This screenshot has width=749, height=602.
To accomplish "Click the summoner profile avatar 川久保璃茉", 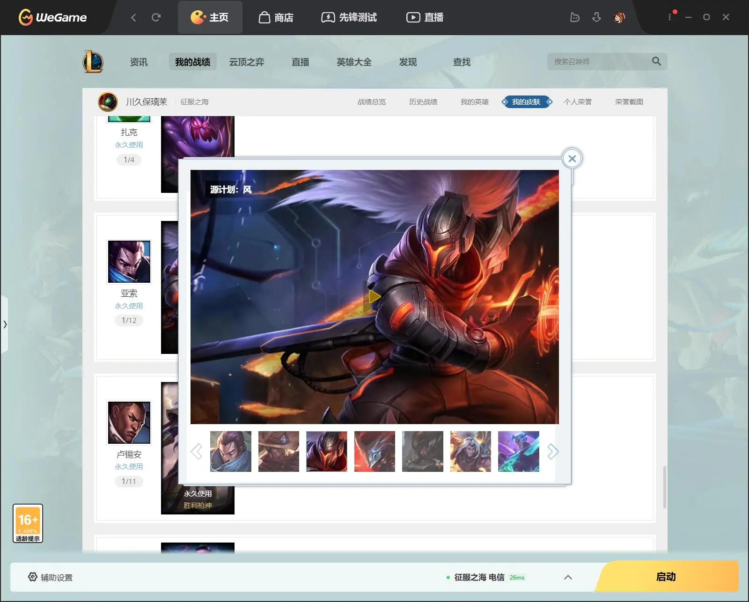I will click(108, 102).
